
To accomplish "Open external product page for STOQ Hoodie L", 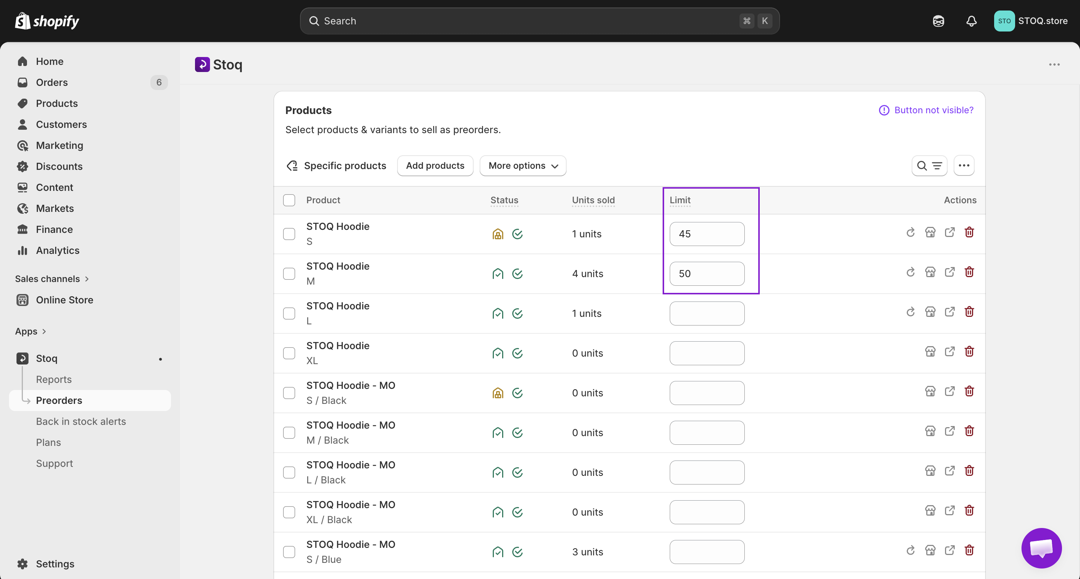I will point(949,312).
